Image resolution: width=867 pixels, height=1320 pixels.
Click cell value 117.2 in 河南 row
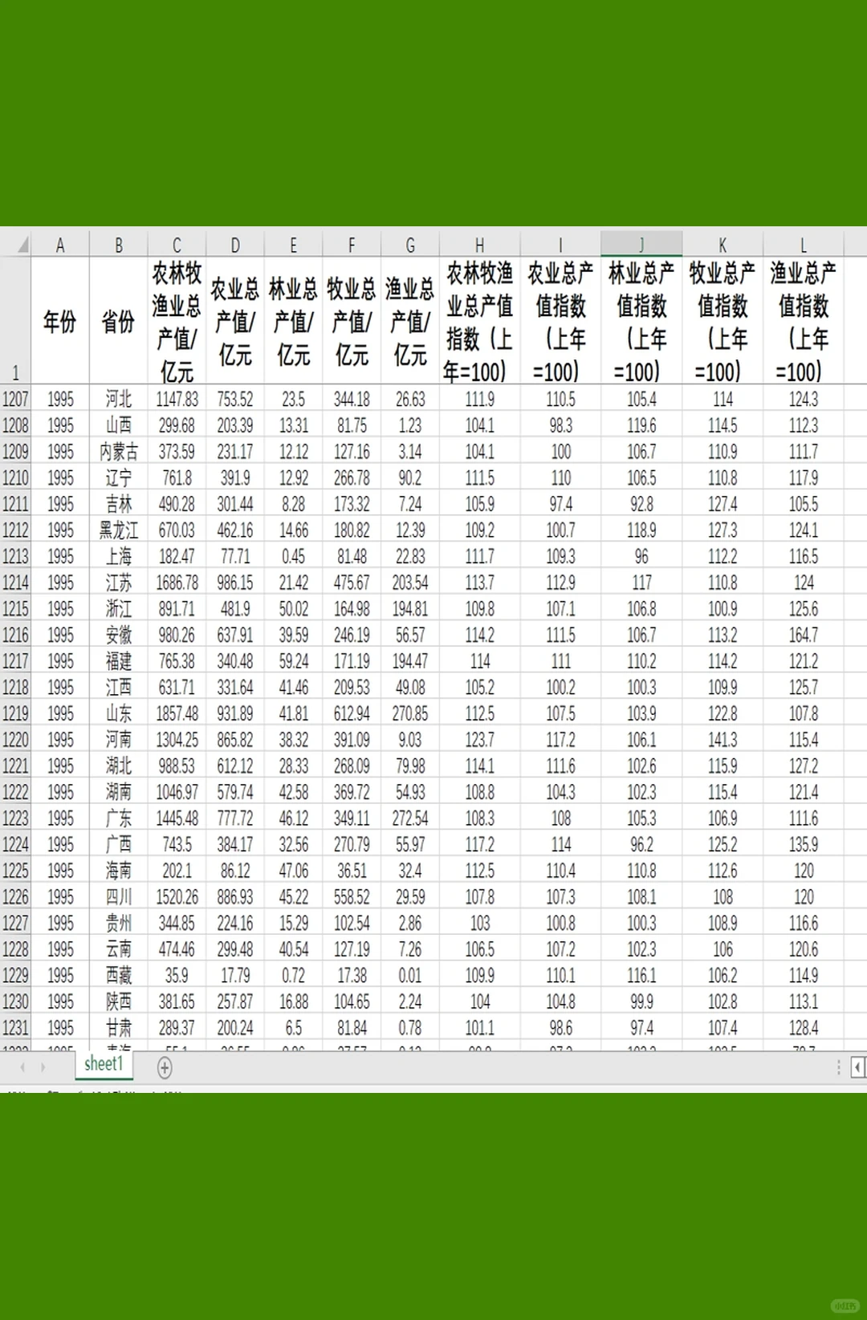click(560, 740)
